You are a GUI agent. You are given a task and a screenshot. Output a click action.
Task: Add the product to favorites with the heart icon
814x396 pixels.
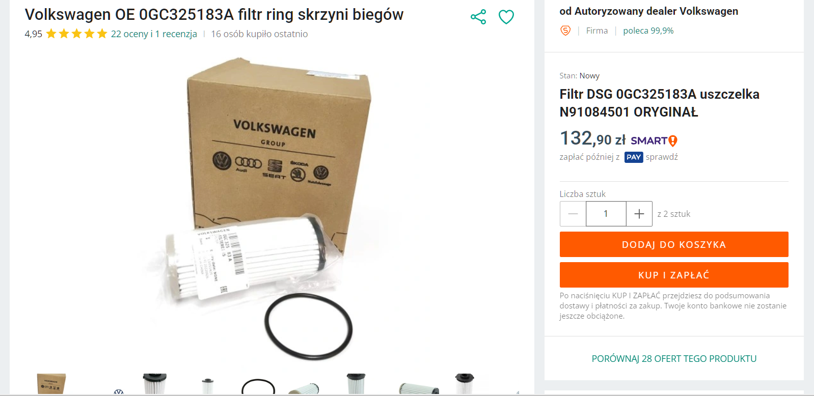click(x=506, y=17)
